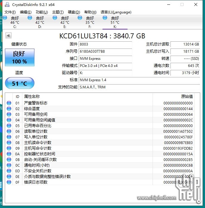This screenshot has width=205, height=208.
Task: Click the E: drive health orb
Action: (x=55, y=18)
